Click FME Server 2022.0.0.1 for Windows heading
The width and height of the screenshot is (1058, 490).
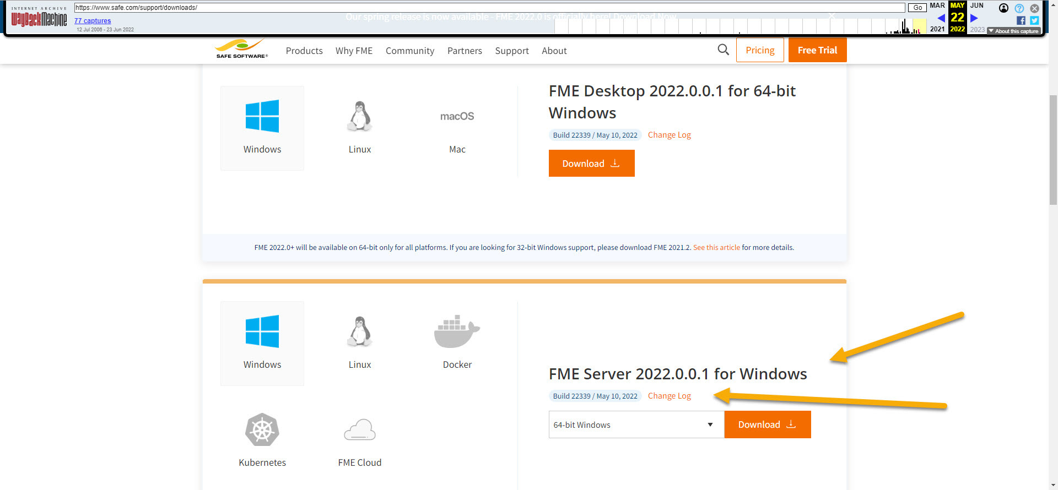tap(678, 374)
